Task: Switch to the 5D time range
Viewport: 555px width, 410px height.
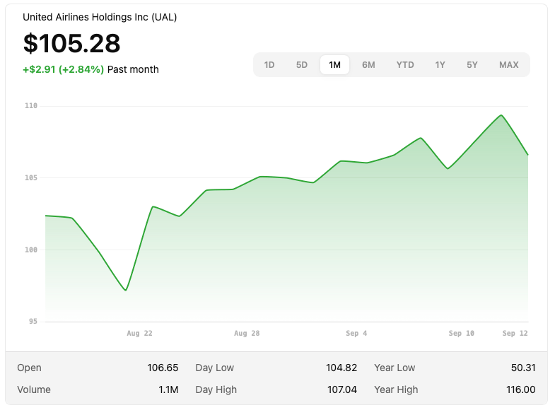Action: click(302, 65)
